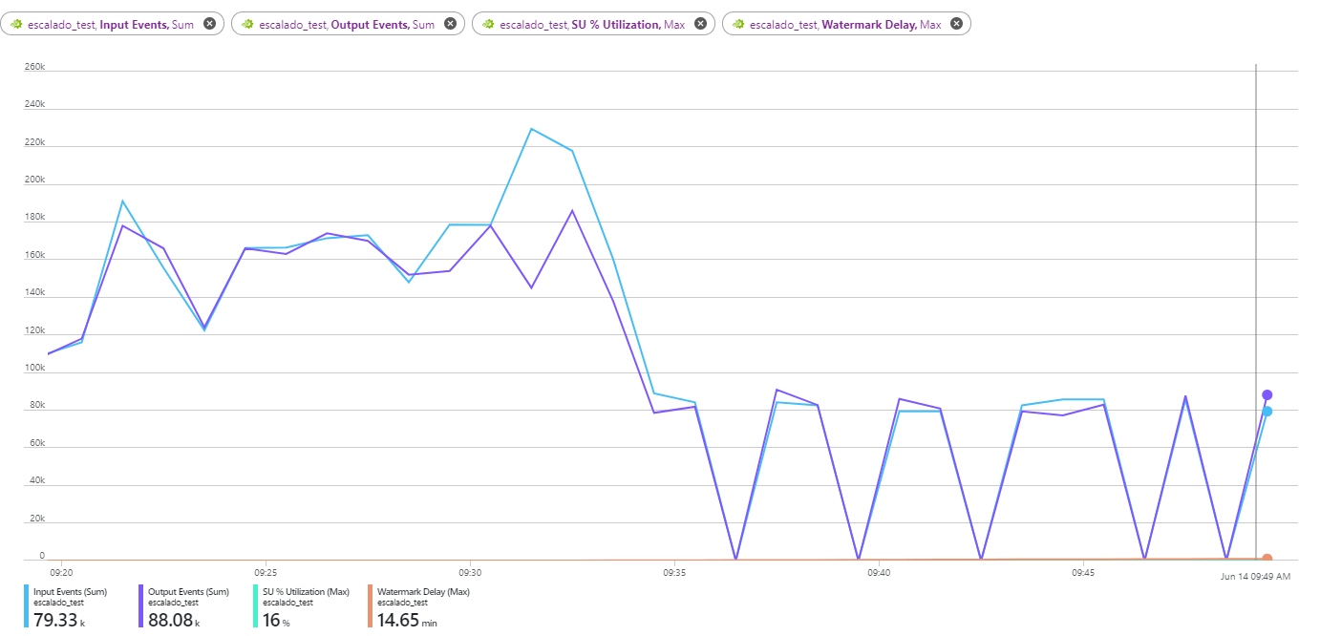
Task: Click the Input Events chip resource icon
Action: 16,24
